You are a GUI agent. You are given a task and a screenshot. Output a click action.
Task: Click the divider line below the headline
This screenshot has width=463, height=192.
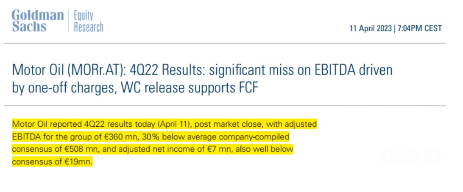[225, 106]
